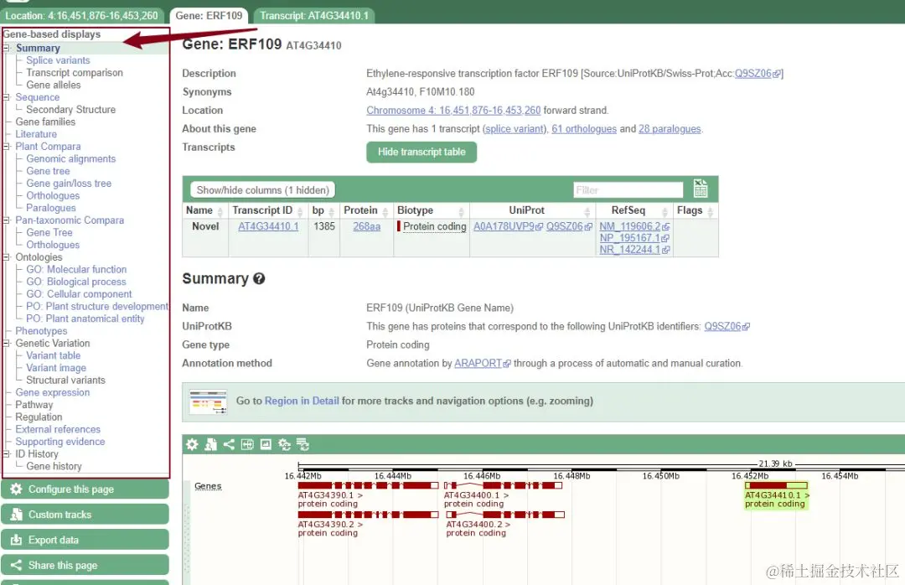Collapse the Genetic Variation tree node

[x=7, y=343]
